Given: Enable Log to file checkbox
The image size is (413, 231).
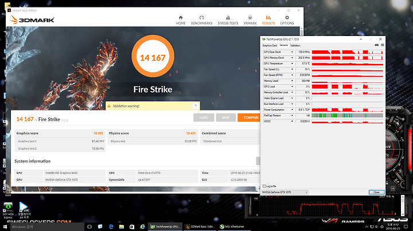Looking at the screenshot, I should [x=264, y=186].
